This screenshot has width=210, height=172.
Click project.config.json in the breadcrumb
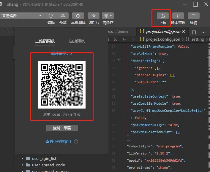[163, 39]
